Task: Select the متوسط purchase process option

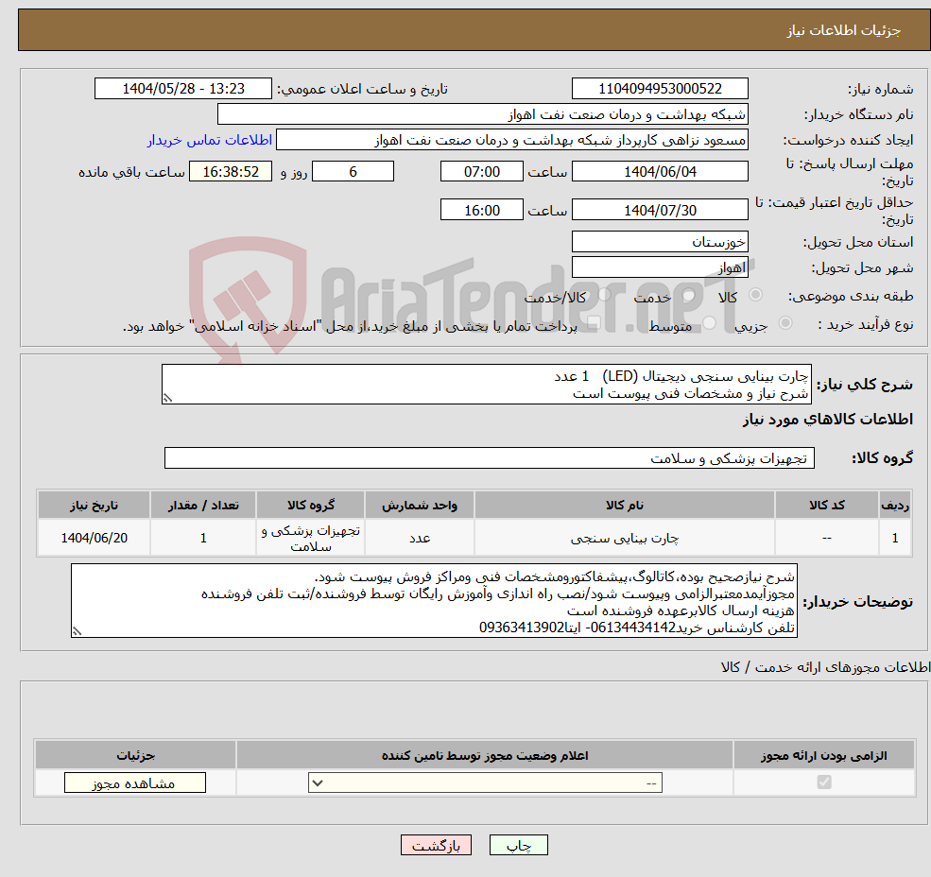Action: (708, 321)
